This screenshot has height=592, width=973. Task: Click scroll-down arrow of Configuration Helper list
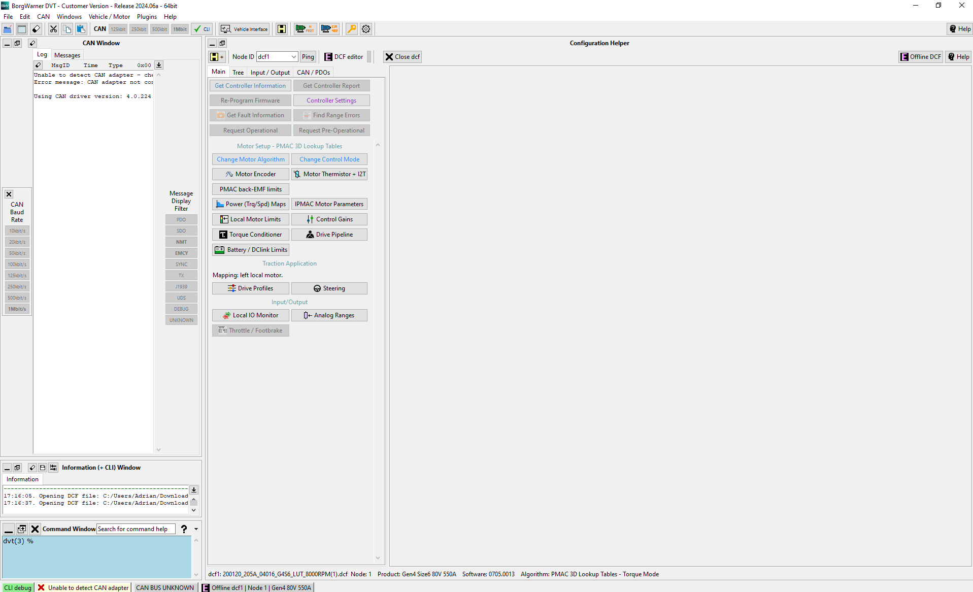[x=378, y=558]
